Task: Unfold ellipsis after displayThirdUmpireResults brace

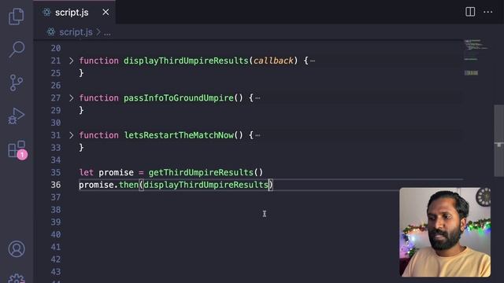Action: pyautogui.click(x=313, y=61)
